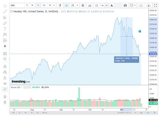Set the range to 1d
Viewport: 161px width, 116px height.
[x=37, y=113]
